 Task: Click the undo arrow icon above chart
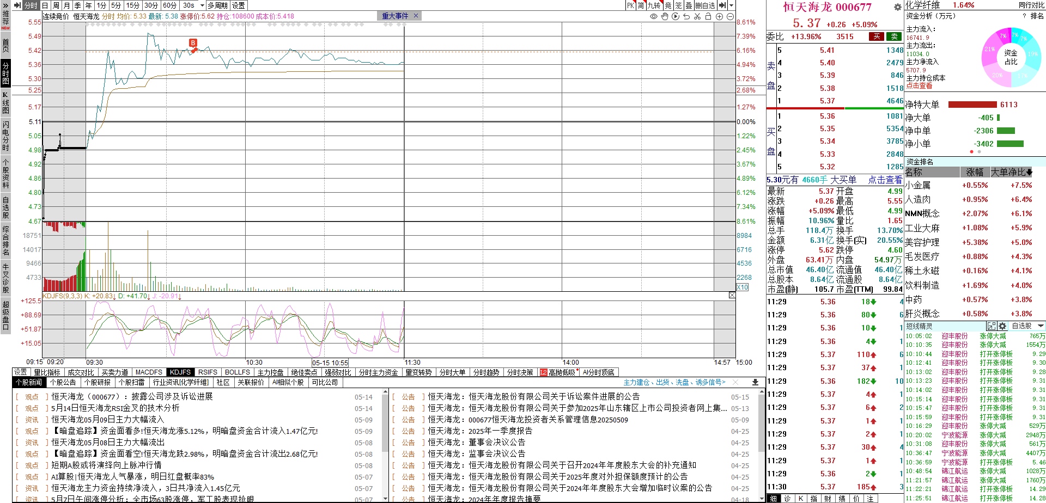coord(686,16)
